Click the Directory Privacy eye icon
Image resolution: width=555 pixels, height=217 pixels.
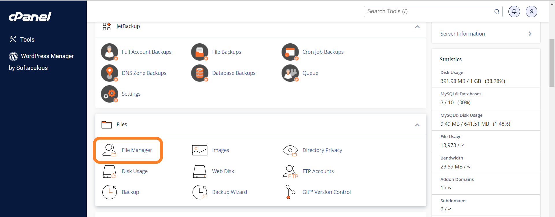click(290, 150)
